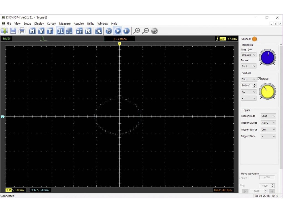Click the V vertical toolbar icon
Viewport: 283px width, 212px height.
[x=41, y=31]
